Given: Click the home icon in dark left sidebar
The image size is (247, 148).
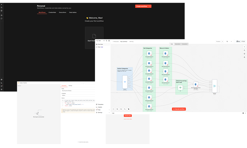Looking at the screenshot, I should coord(2,15).
